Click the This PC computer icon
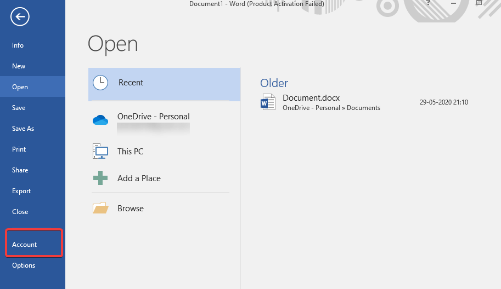 tap(100, 152)
